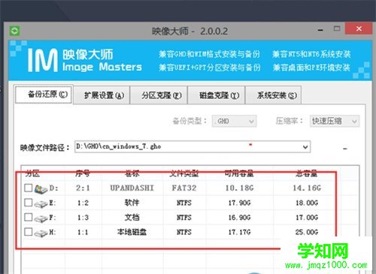The width and height of the screenshot is (376, 274).
Task: Click the 25.00G total capacity cell
Action: click(x=307, y=232)
